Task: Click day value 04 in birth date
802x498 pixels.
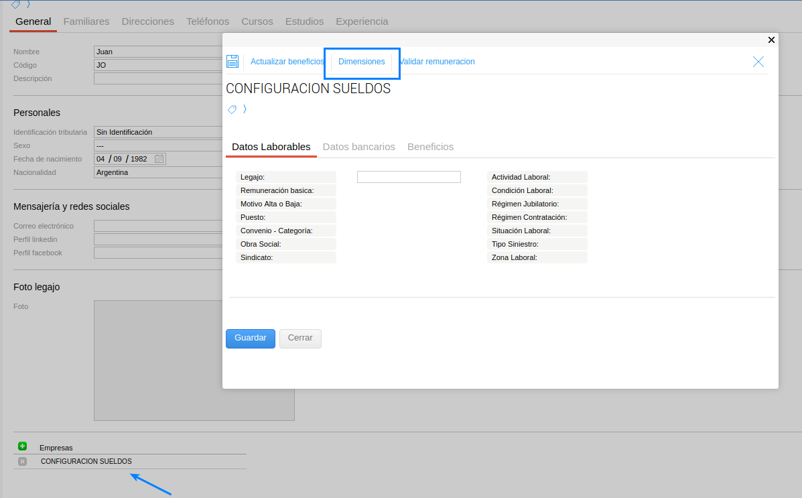Action: tap(101, 159)
